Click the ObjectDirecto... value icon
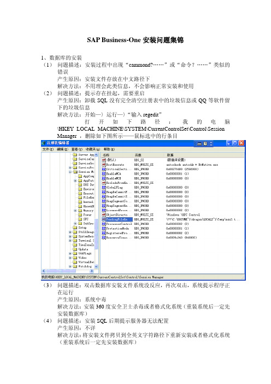The image size is (271, 384). (x=104, y=215)
